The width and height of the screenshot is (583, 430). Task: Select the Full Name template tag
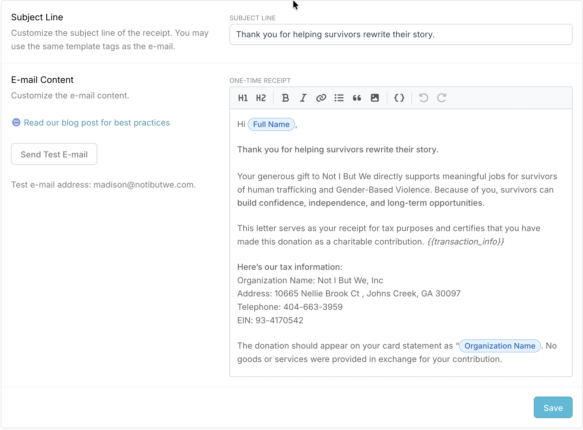click(271, 124)
